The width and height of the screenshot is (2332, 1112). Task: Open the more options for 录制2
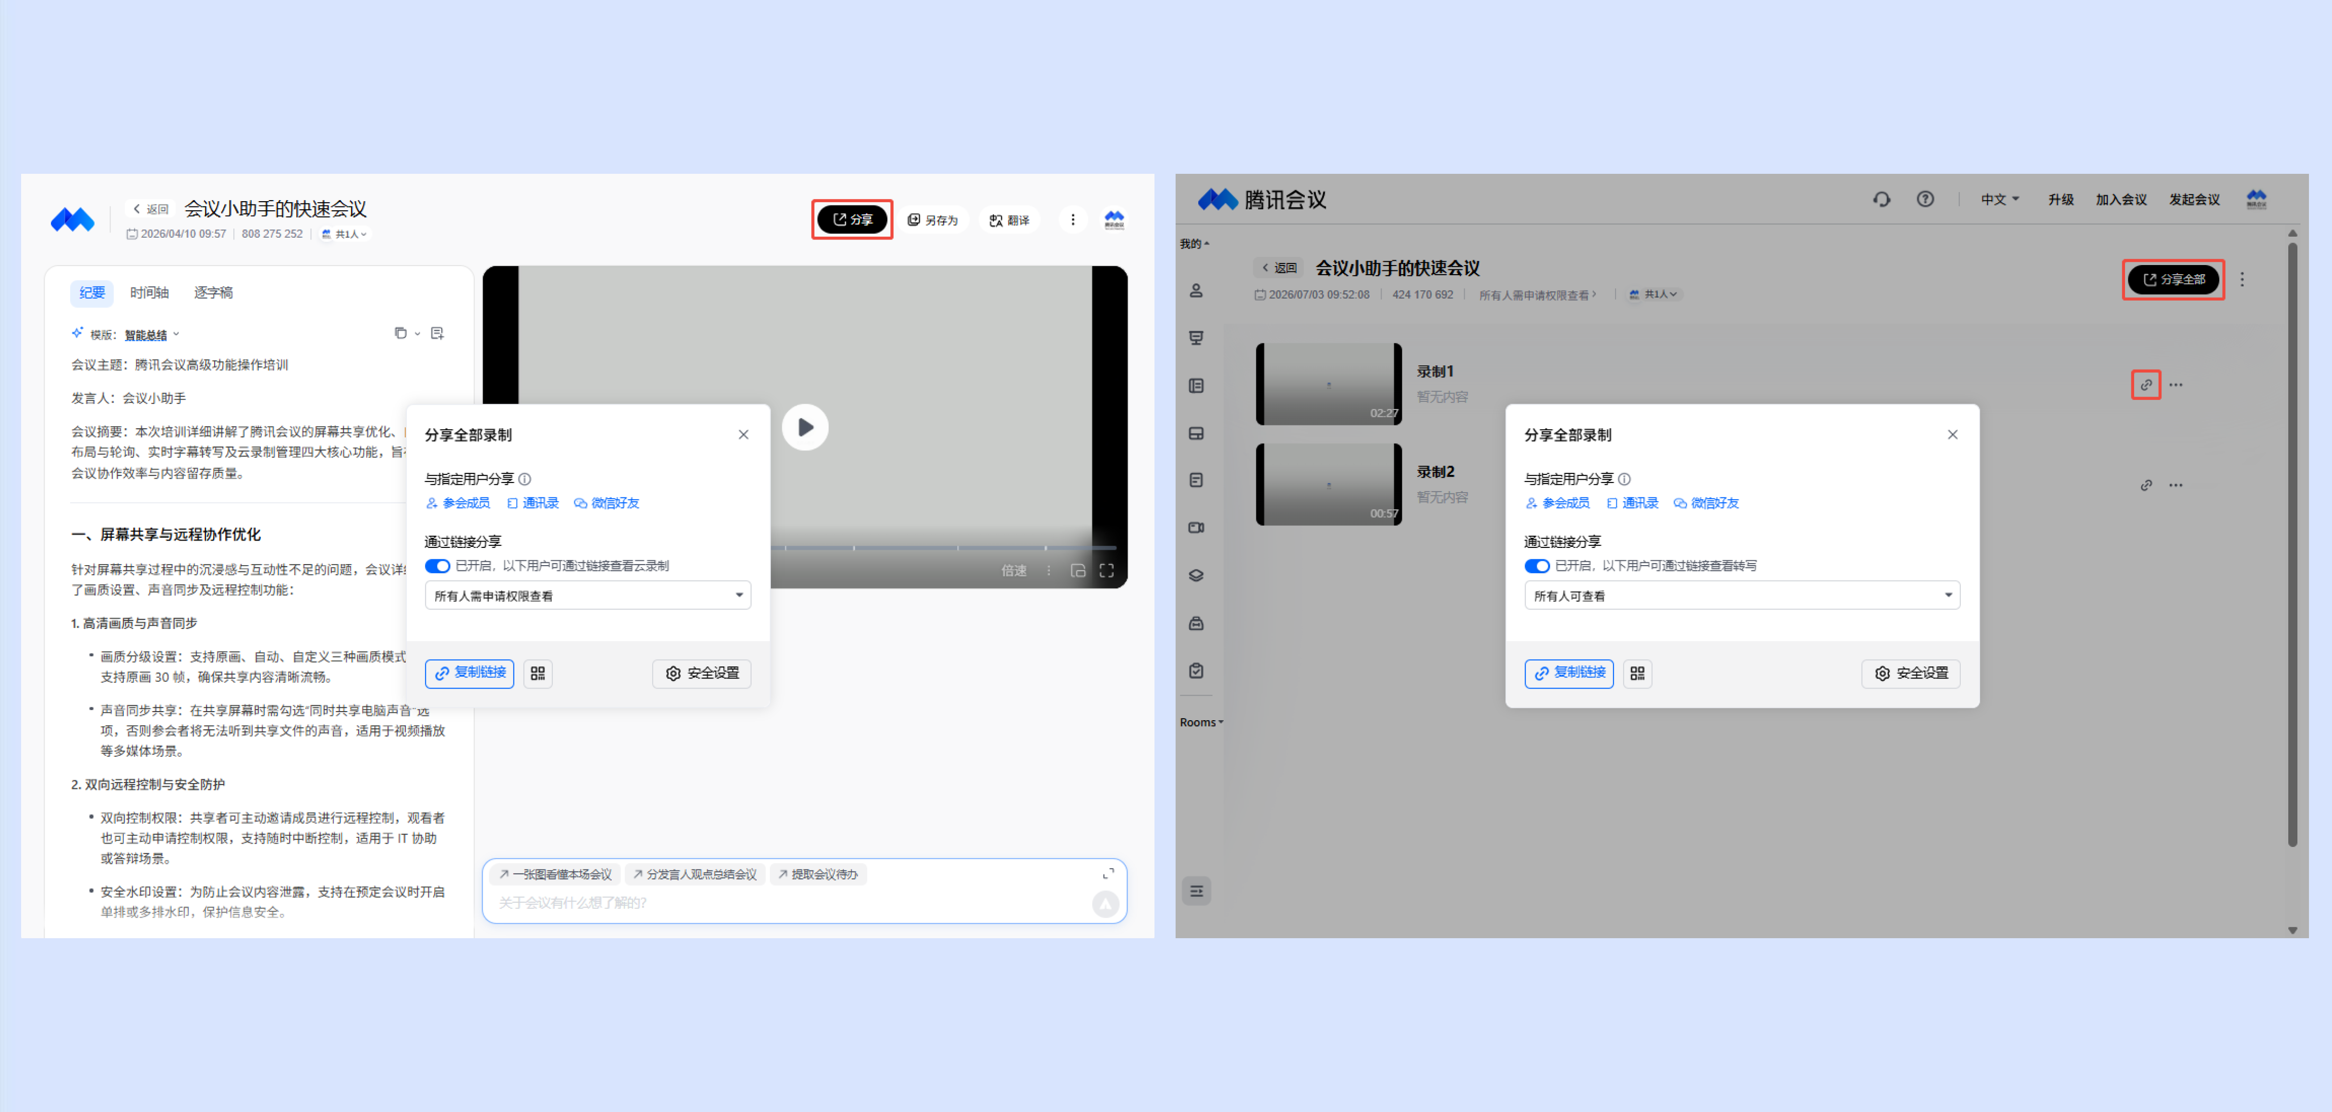click(x=2175, y=485)
